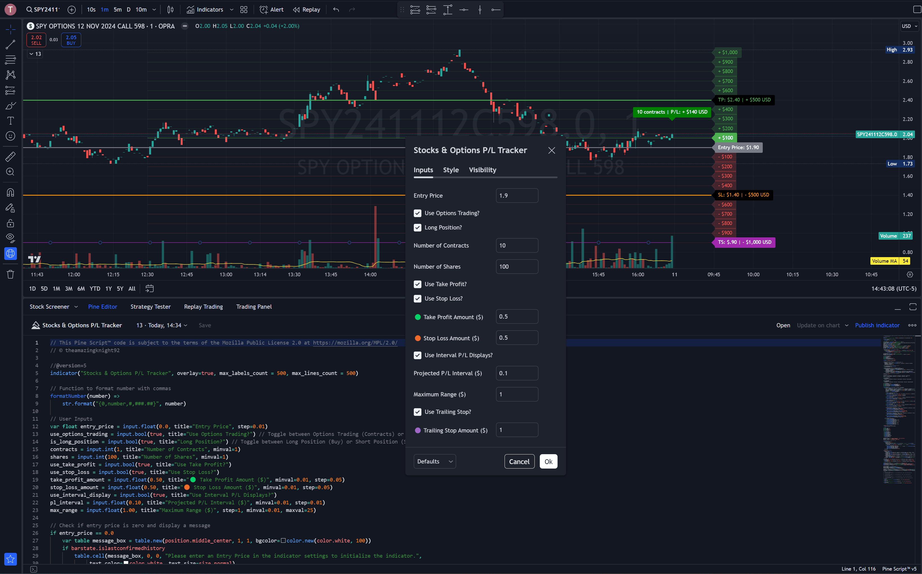Open the Alert creation button
922x574 pixels.
(x=271, y=10)
